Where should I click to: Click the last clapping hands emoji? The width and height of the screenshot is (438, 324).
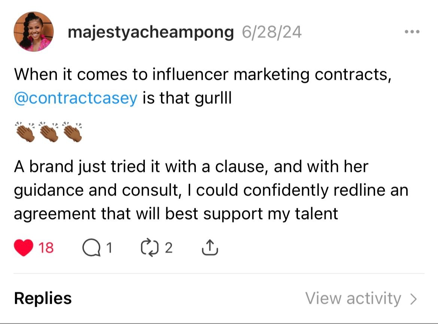click(x=72, y=131)
